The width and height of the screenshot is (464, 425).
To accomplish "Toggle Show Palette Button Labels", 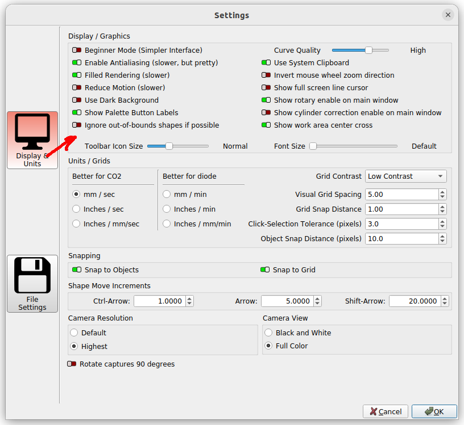I will pos(76,112).
